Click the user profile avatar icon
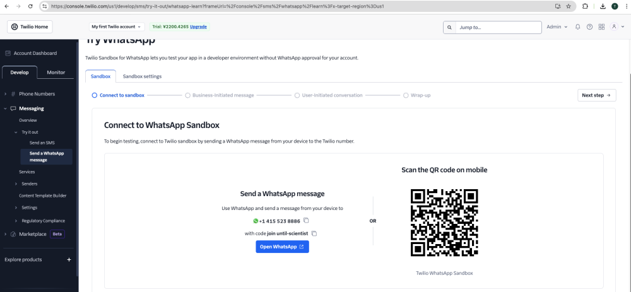 tap(614, 27)
